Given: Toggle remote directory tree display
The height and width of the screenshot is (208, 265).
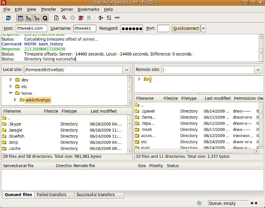Looking at the screenshot, I should click(37, 18).
